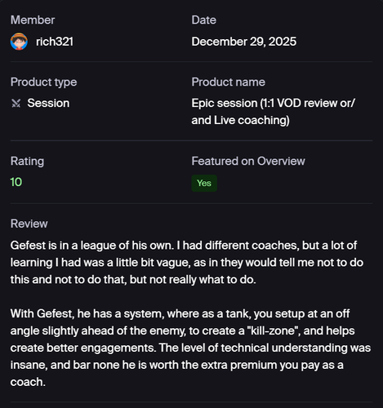Click the green Yes featured badge
383x408 pixels.
tap(204, 183)
